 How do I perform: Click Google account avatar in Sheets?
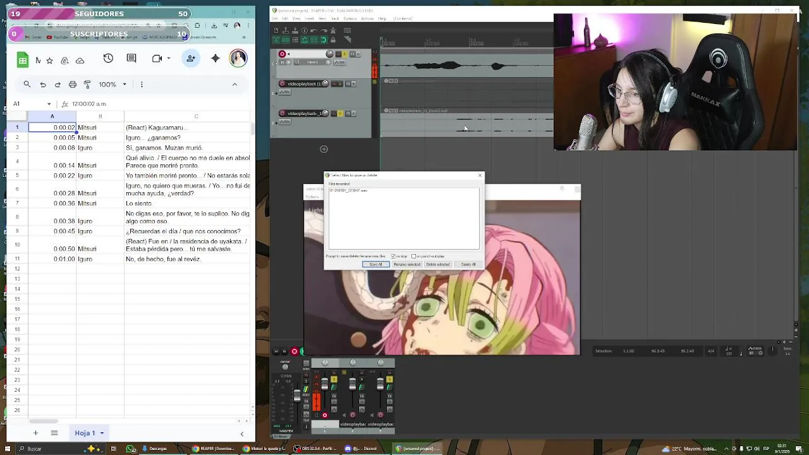tap(238, 58)
